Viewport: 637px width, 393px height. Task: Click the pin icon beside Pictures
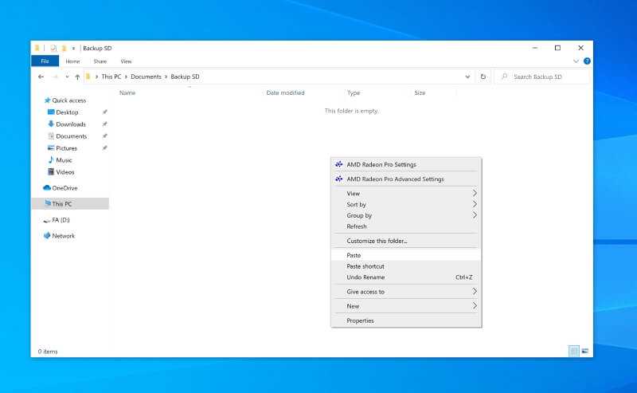pyautogui.click(x=105, y=147)
